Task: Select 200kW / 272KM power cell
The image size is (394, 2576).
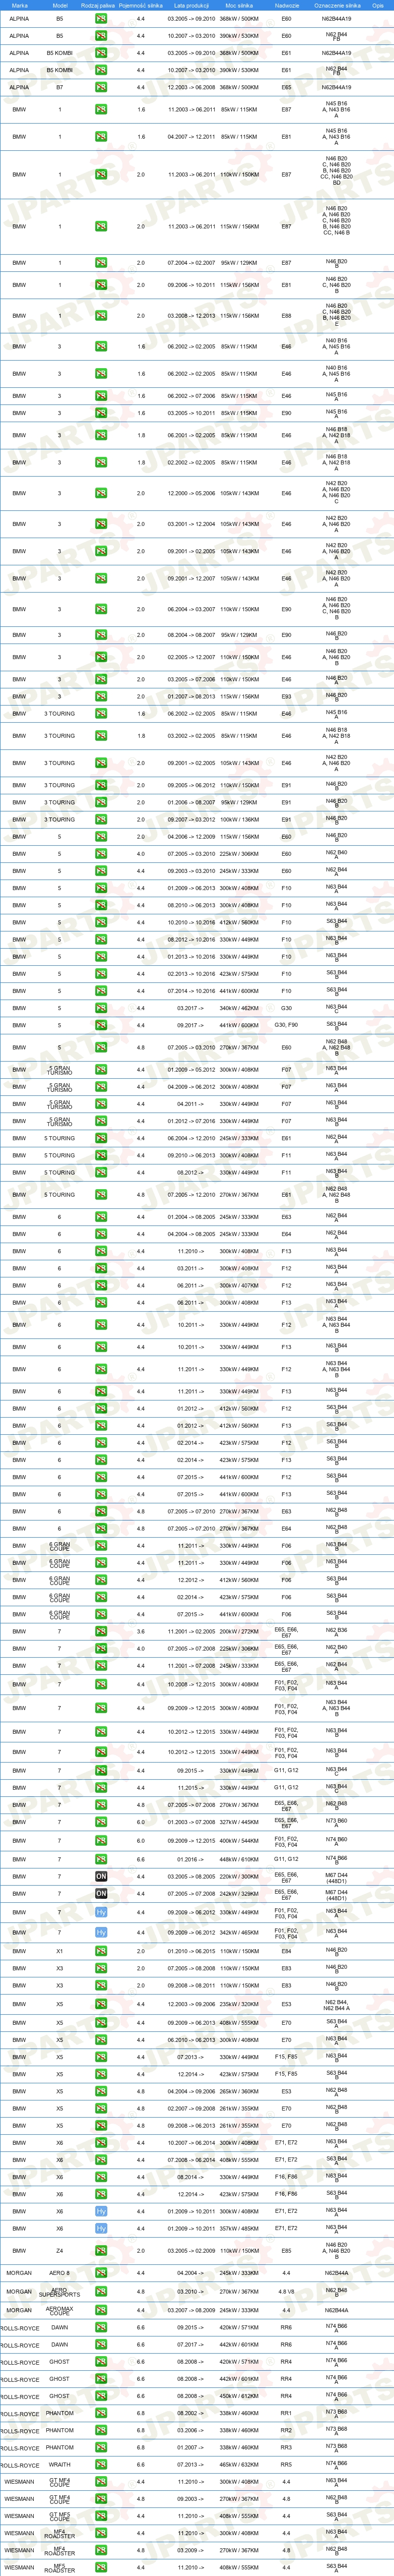Action: [239, 1631]
